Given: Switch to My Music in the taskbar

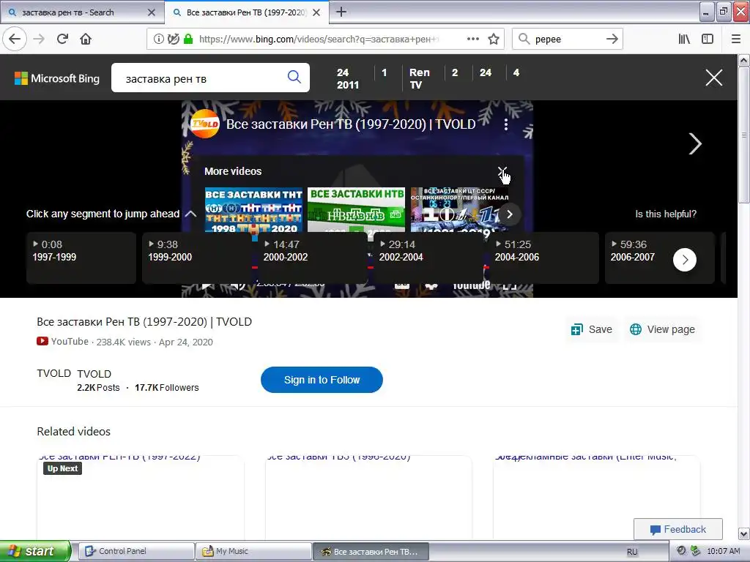Looking at the screenshot, I should point(253,551).
